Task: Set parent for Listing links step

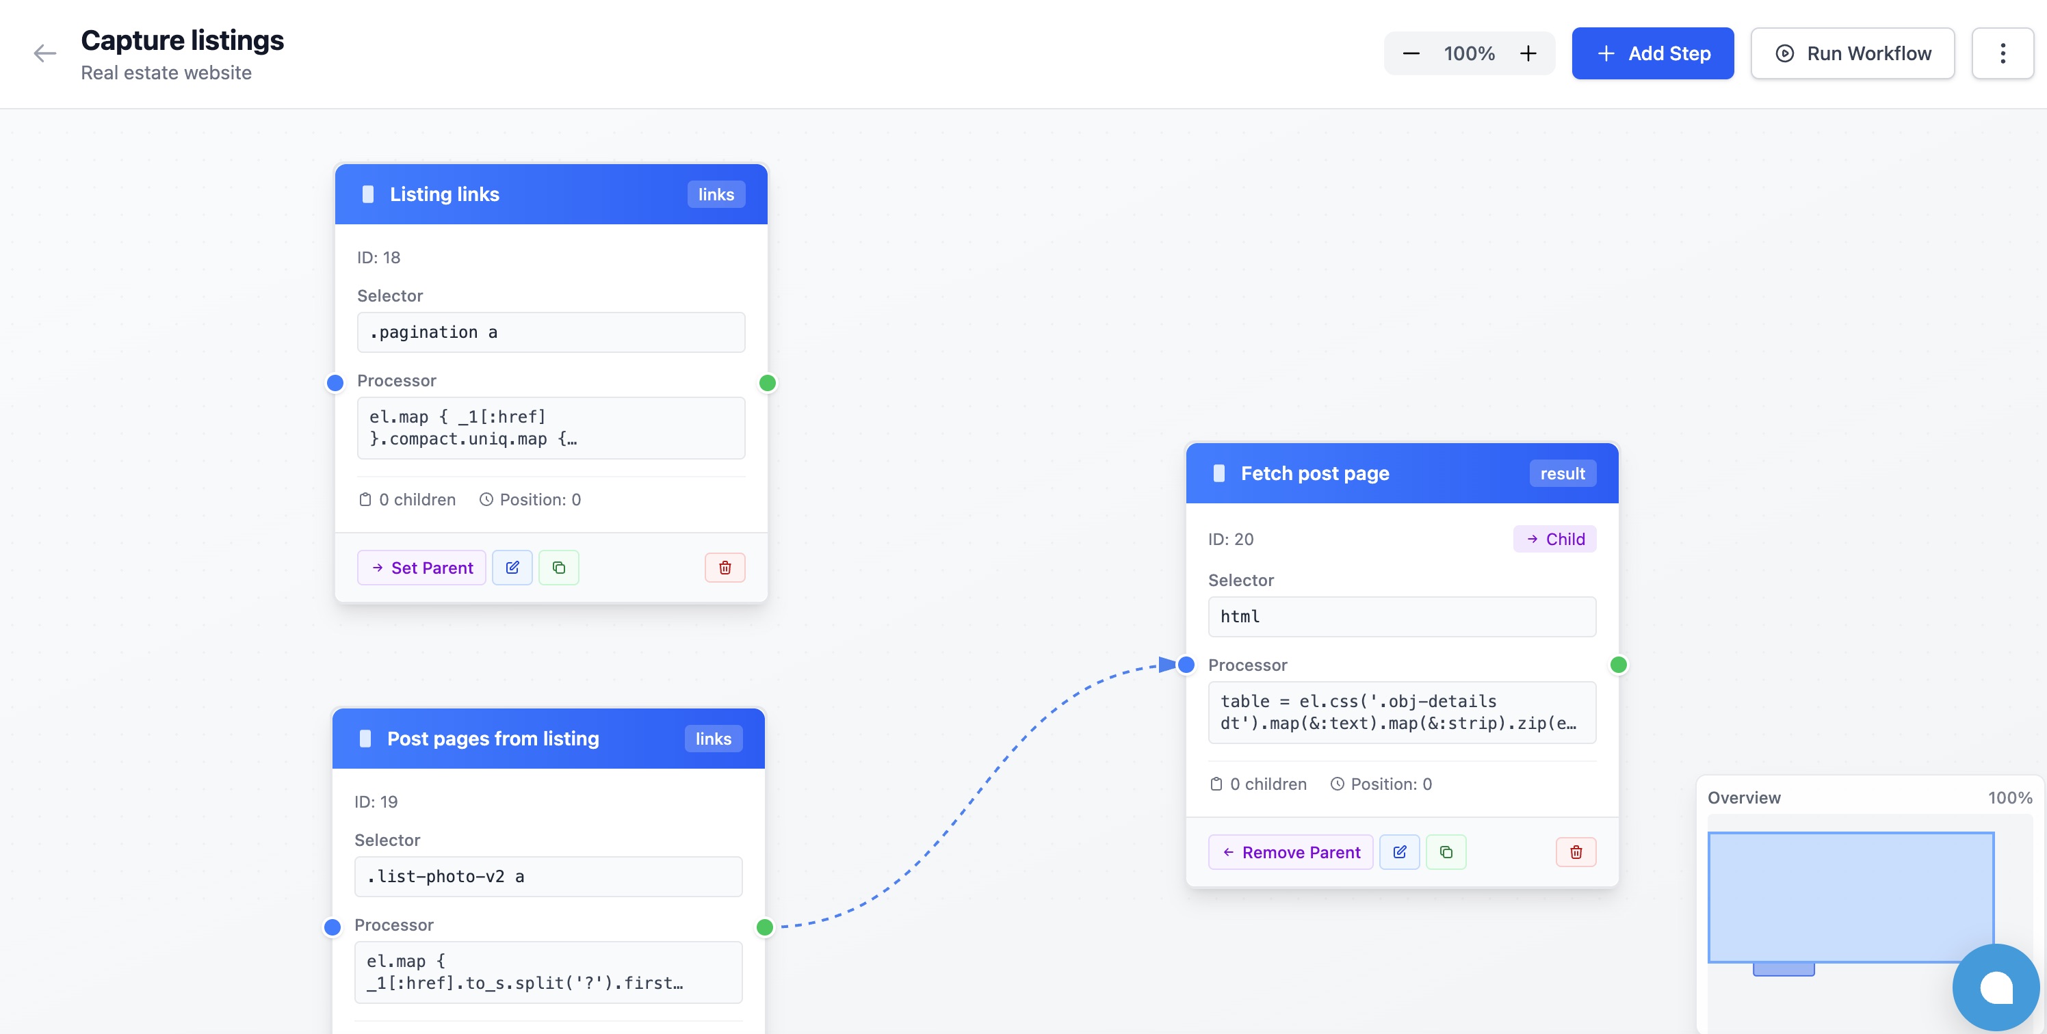Action: [421, 567]
